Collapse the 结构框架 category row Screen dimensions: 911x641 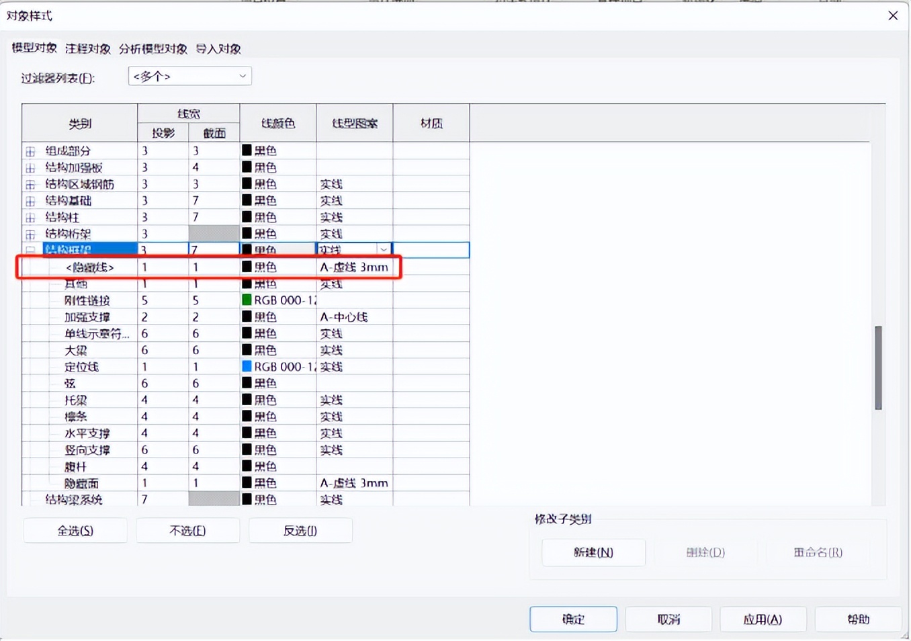pos(30,250)
